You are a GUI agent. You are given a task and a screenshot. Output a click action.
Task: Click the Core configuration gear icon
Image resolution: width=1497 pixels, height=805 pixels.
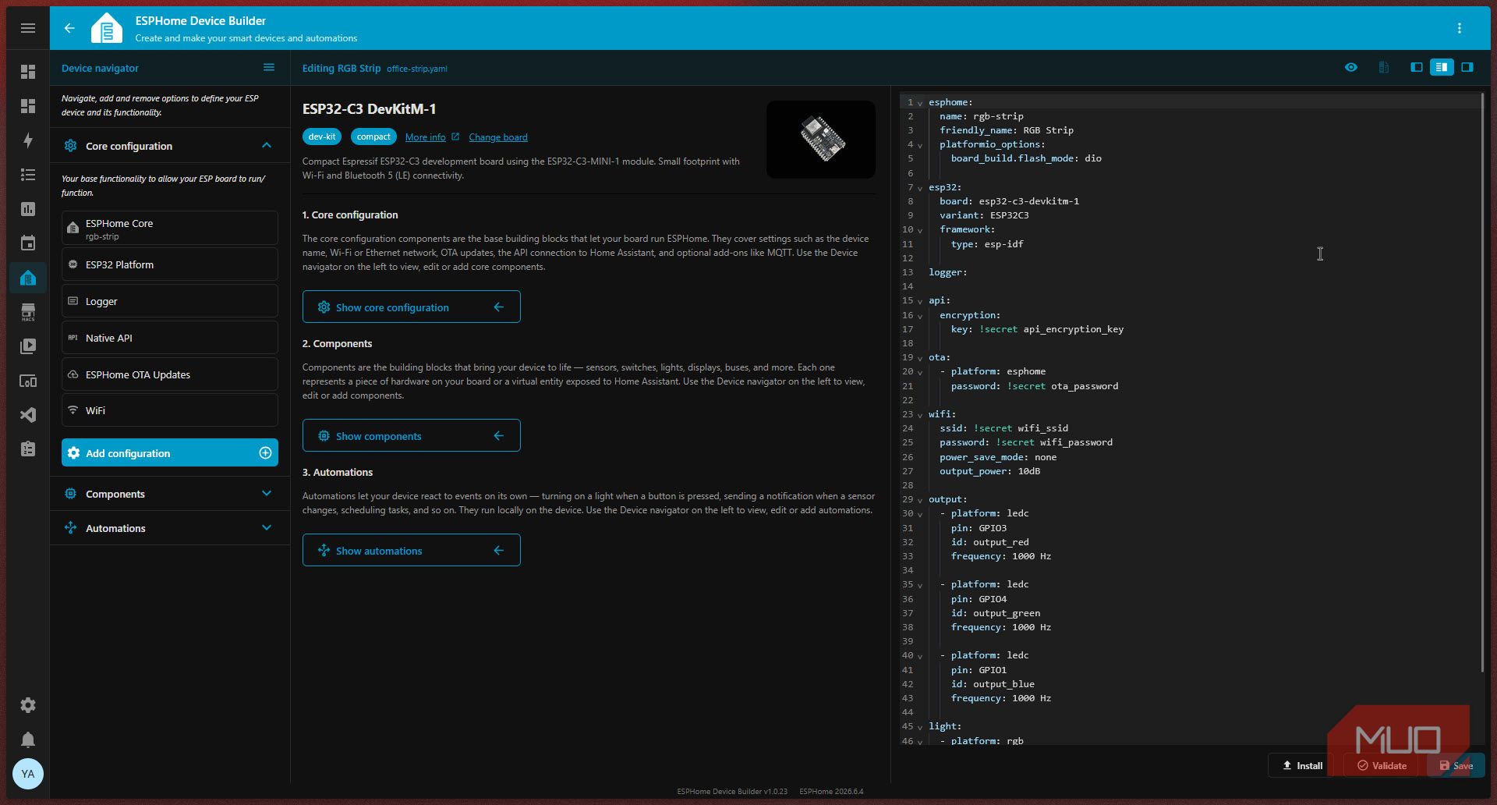[x=71, y=146]
